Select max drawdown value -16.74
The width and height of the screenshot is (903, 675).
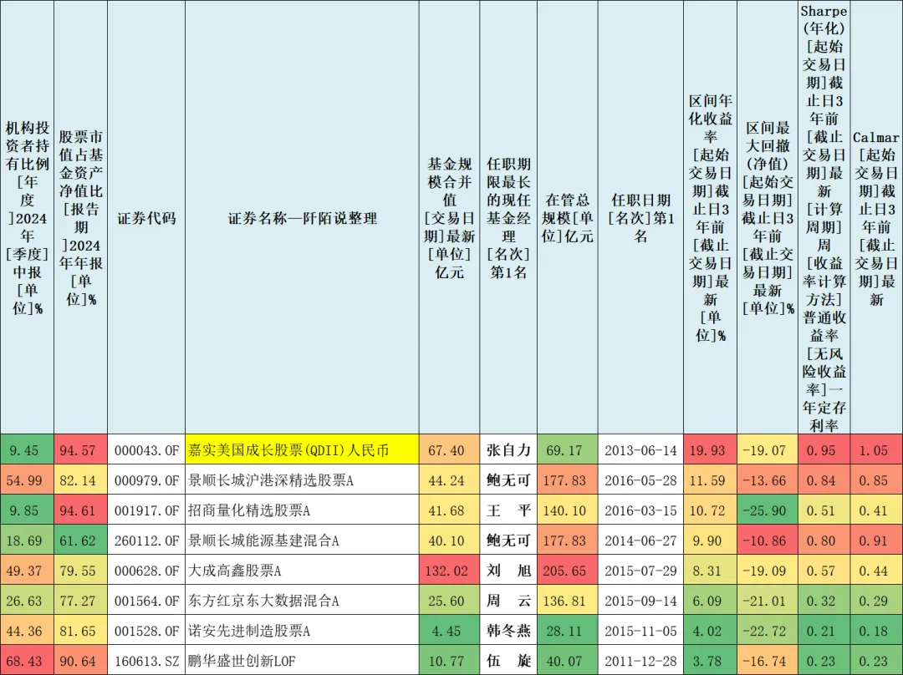(x=764, y=661)
